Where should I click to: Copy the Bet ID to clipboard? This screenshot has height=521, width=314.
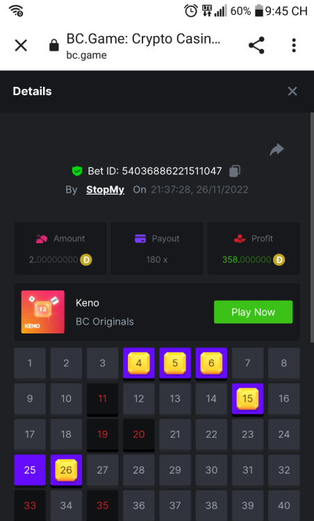(x=235, y=171)
